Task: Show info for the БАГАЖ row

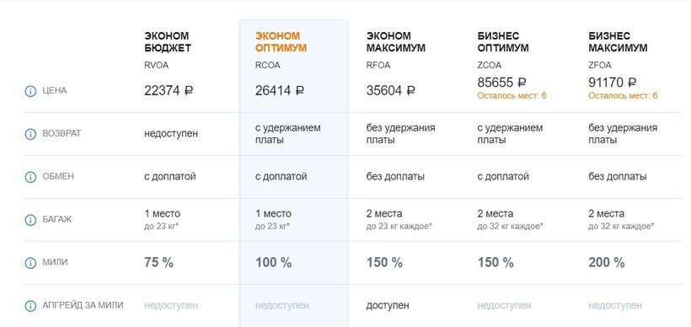Action: tap(30, 219)
